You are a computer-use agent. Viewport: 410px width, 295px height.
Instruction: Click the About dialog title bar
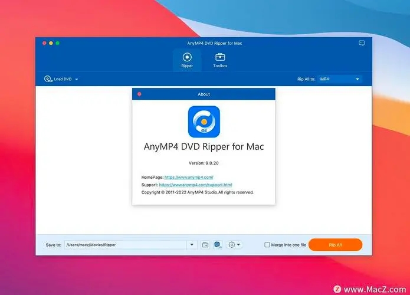coord(204,94)
